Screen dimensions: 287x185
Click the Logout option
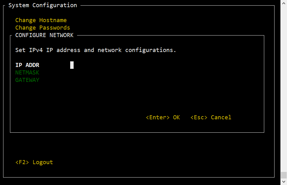tap(43, 162)
